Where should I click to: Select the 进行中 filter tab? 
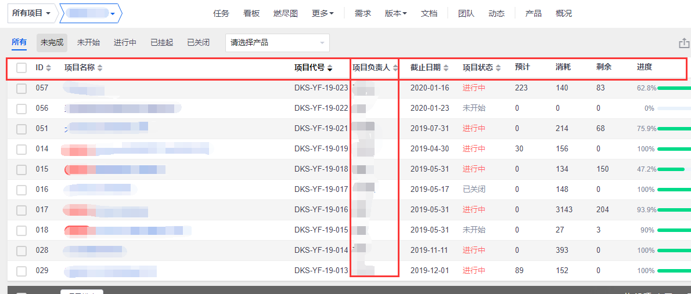click(x=125, y=43)
